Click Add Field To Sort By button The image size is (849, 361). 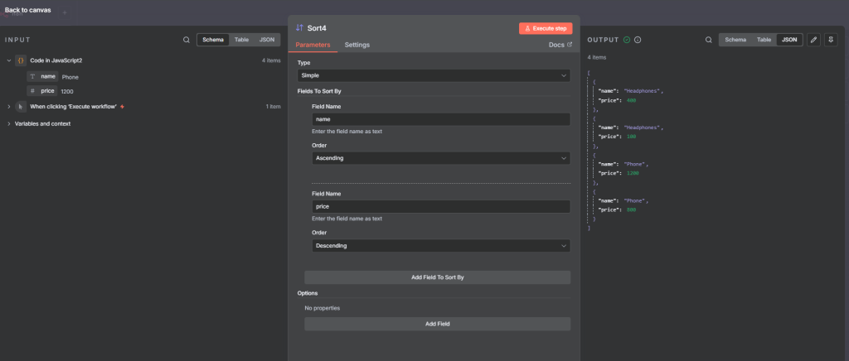pyautogui.click(x=437, y=277)
